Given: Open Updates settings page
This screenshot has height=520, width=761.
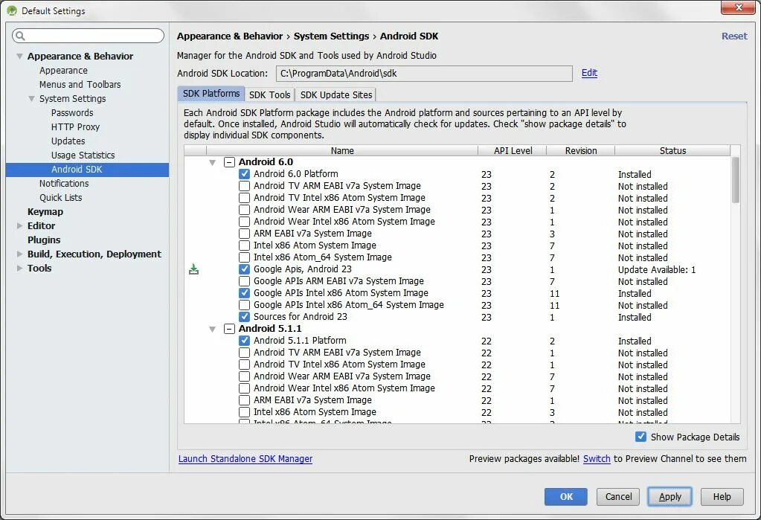Looking at the screenshot, I should (x=68, y=141).
